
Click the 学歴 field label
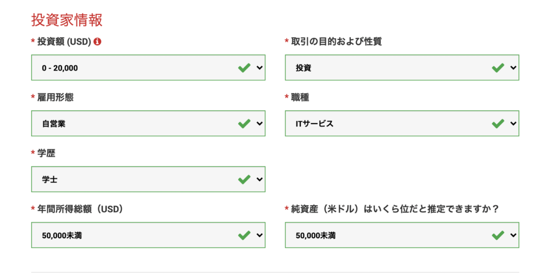click(46, 153)
